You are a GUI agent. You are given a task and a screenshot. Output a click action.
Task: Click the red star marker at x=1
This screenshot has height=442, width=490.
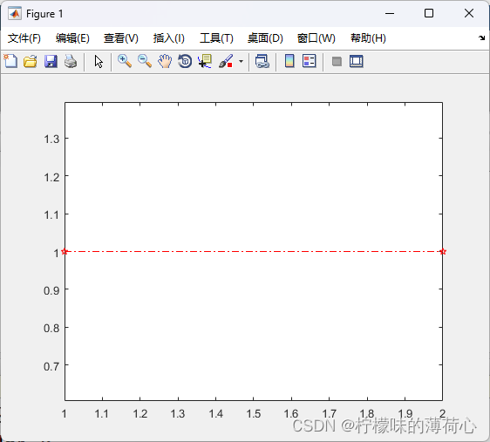pos(65,251)
